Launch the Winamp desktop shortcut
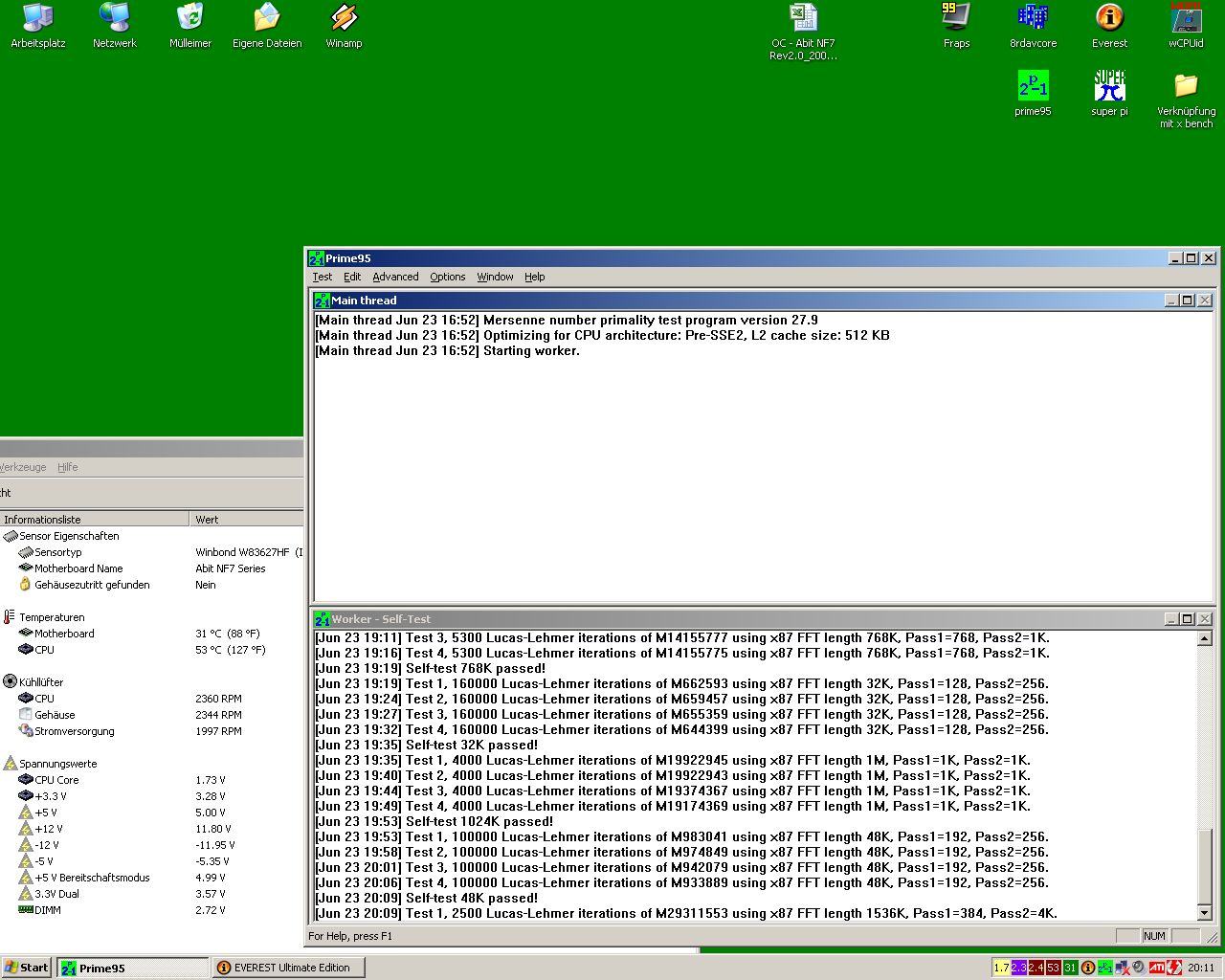The height and width of the screenshot is (980, 1225). point(344,26)
